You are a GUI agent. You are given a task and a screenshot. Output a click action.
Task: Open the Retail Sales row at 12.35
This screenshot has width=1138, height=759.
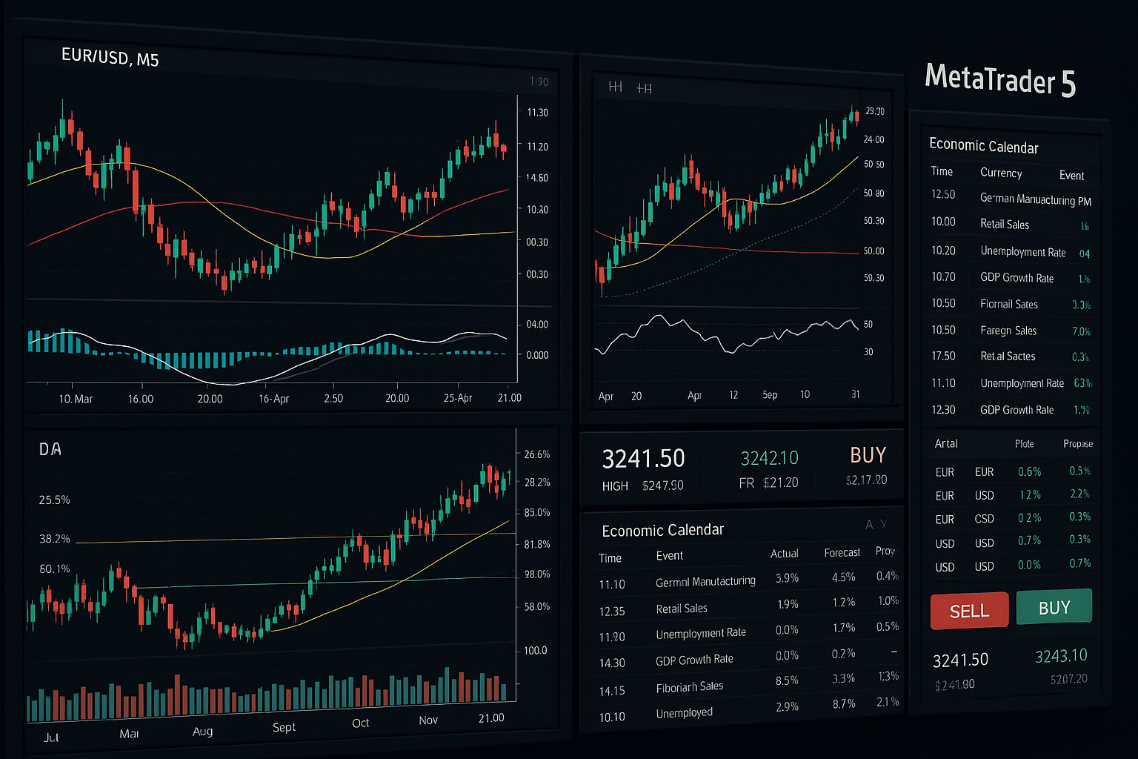(681, 609)
